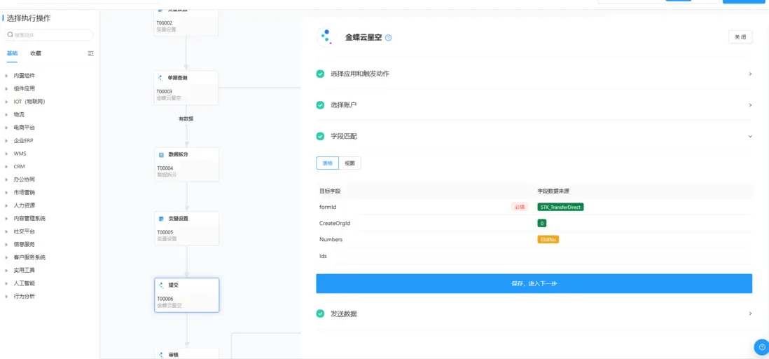Open the 社交平台 category
The height and width of the screenshot is (359, 769).
click(24, 231)
